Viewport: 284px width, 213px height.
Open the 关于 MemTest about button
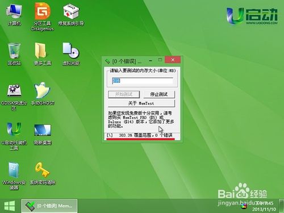tap(141, 103)
